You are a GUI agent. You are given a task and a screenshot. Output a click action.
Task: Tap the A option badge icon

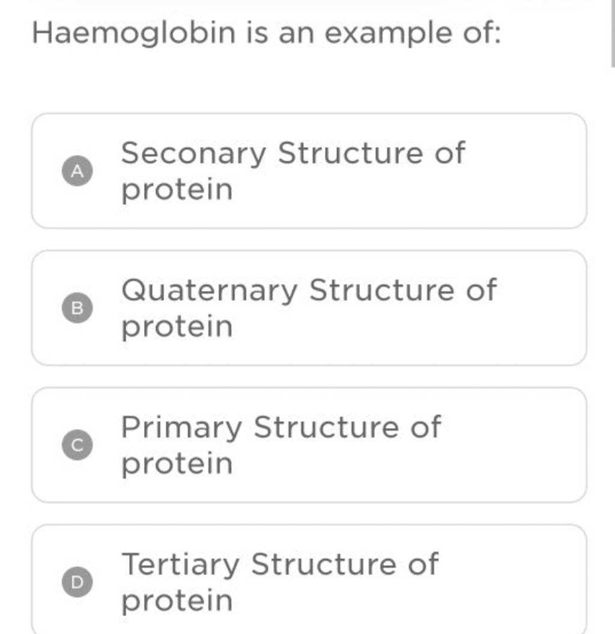pos(77,171)
